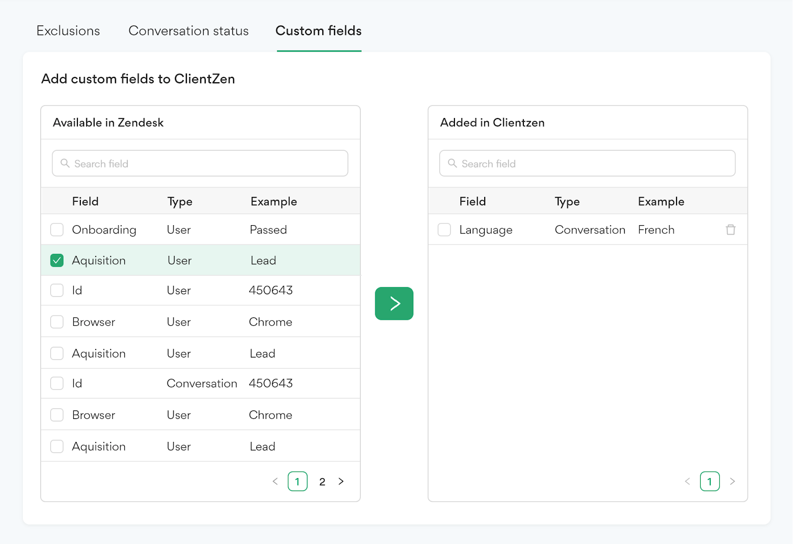Click the 'Conversation' type in the Language row
Viewport: 793px width, 544px height.
point(590,230)
